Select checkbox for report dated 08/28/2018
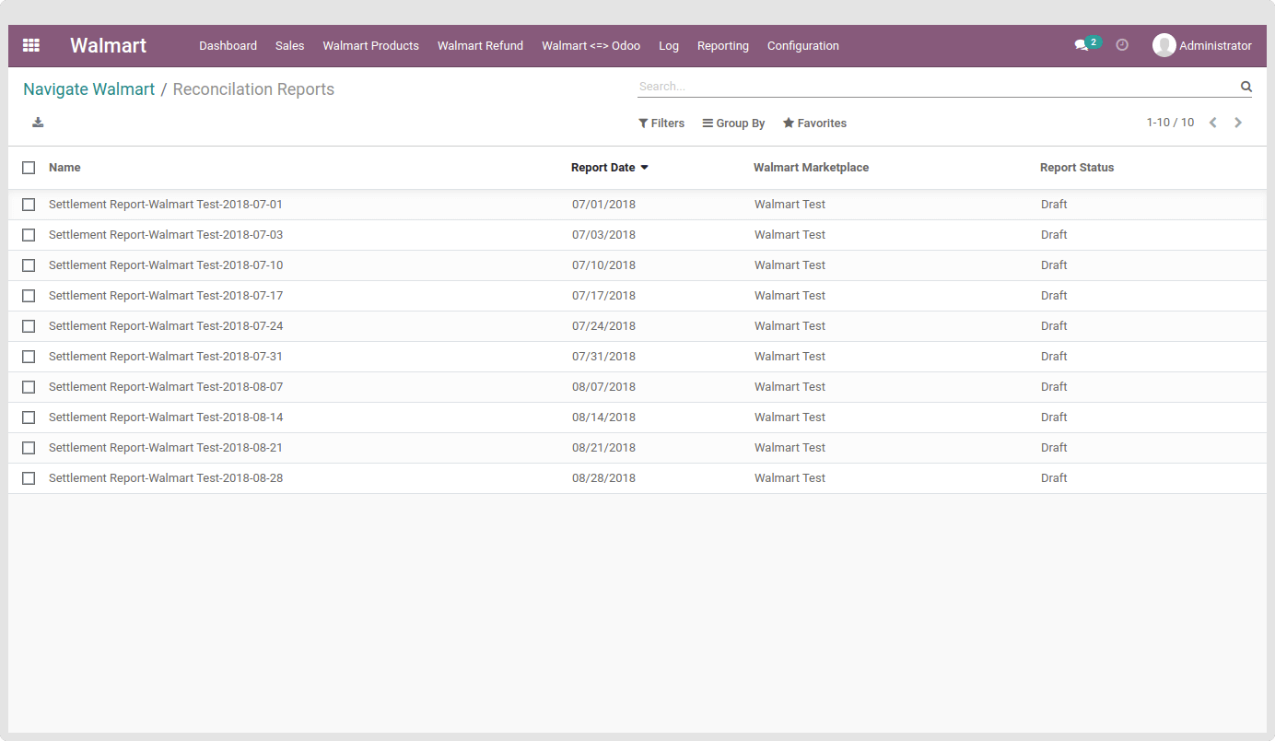The image size is (1275, 741). (29, 478)
